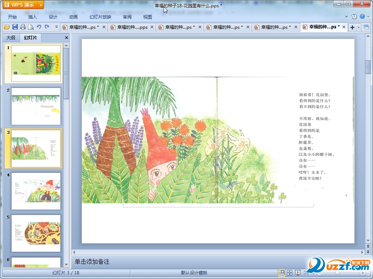Open the 设计 menu tab
Viewport: 373px width, 279px height.
pos(53,17)
